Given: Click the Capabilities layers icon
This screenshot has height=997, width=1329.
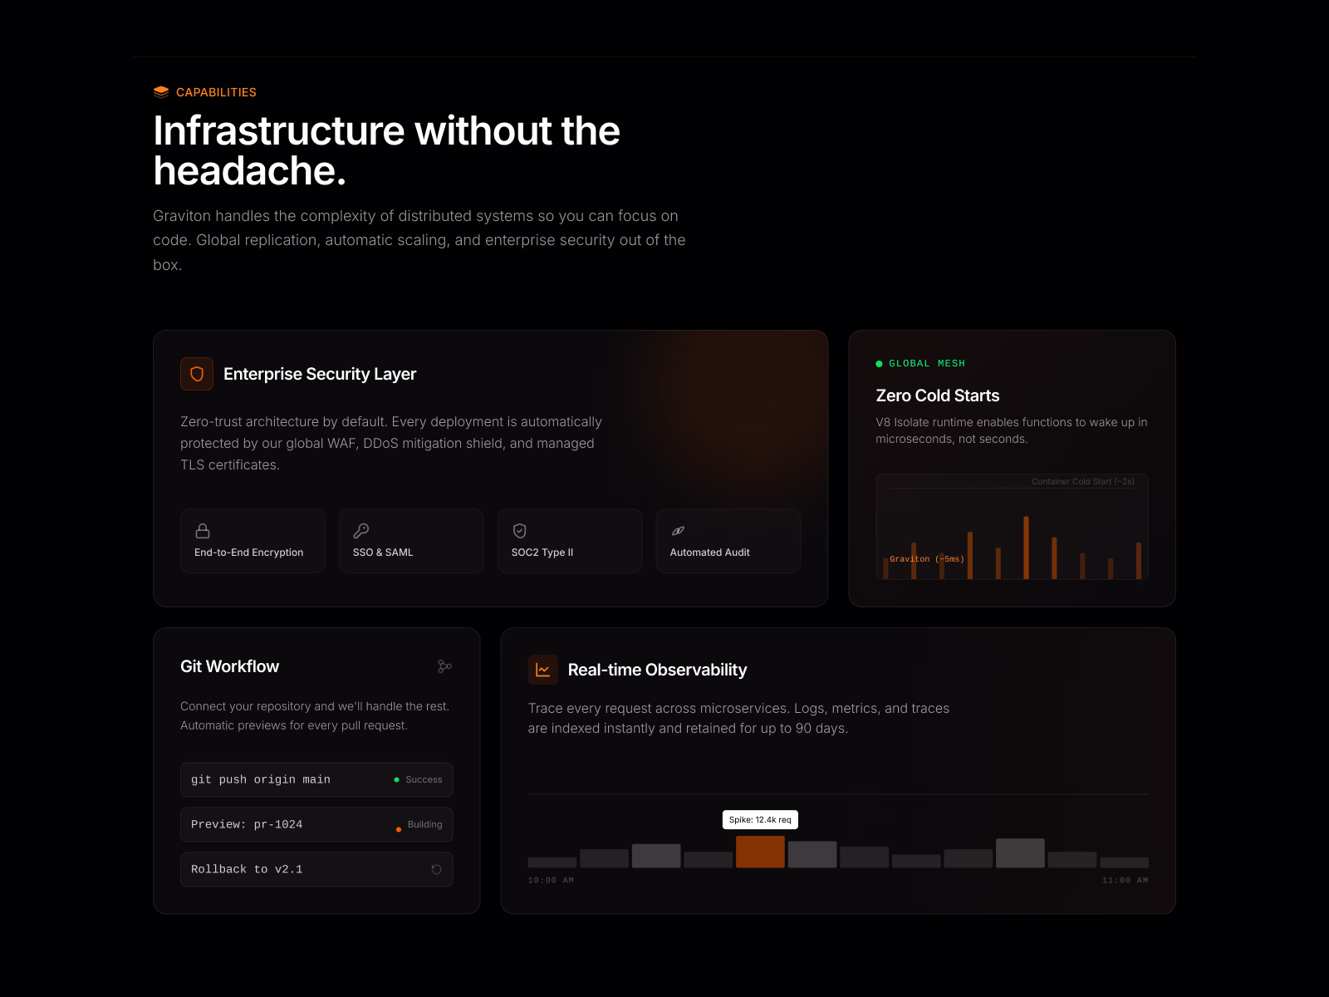Looking at the screenshot, I should click(161, 92).
